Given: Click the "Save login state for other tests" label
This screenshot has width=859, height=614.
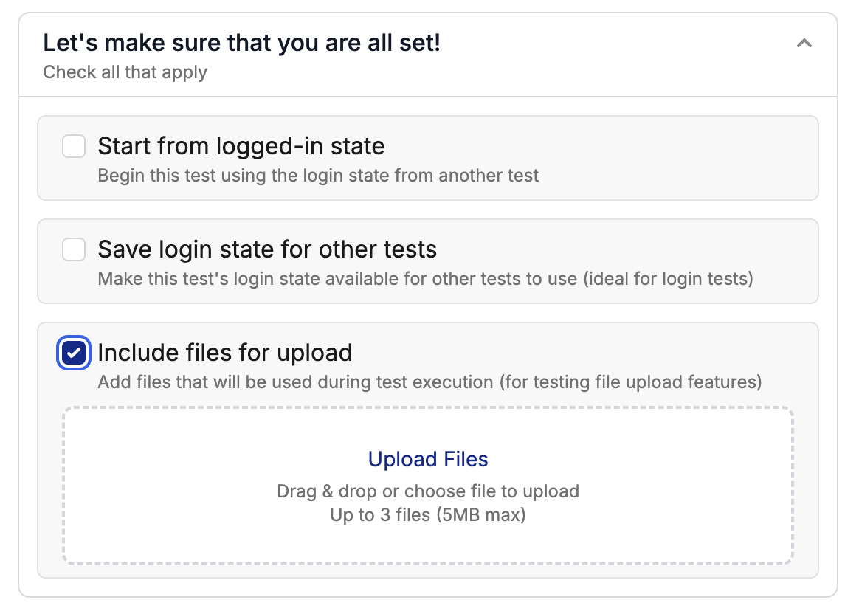Looking at the screenshot, I should pos(267,249).
